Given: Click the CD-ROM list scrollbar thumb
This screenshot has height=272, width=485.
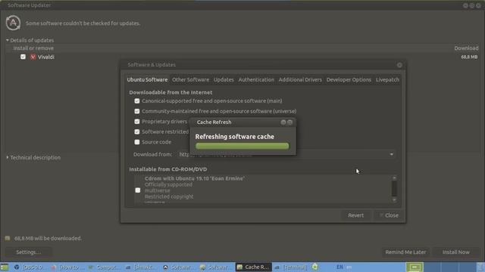Looking at the screenshot, I should coord(394,189).
